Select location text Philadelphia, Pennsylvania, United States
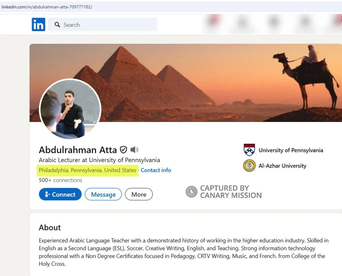 pyautogui.click(x=88, y=170)
